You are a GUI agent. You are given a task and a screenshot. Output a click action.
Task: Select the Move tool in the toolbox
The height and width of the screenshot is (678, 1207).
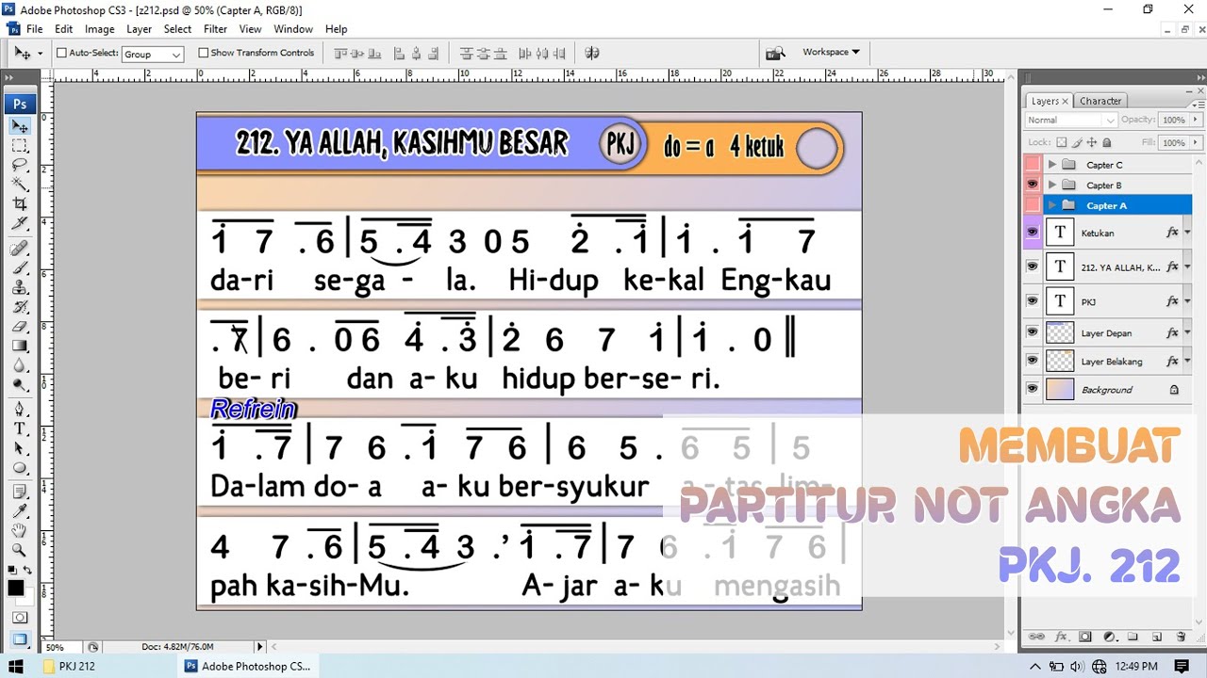point(20,126)
